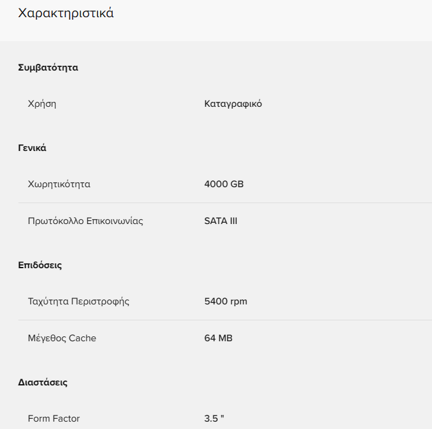Click the Form Factor label
The width and height of the screenshot is (432, 429).
tap(54, 419)
